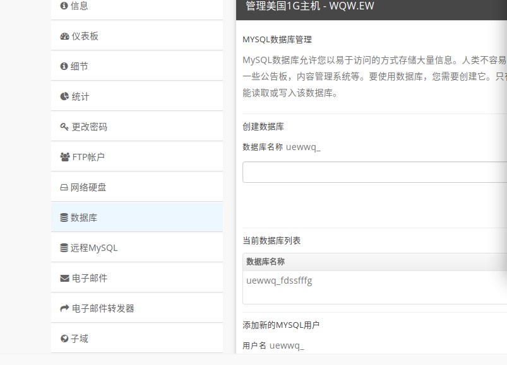507x365 pixels.
Task: Click the users icon beside FTP帐户
Action: click(x=65, y=157)
